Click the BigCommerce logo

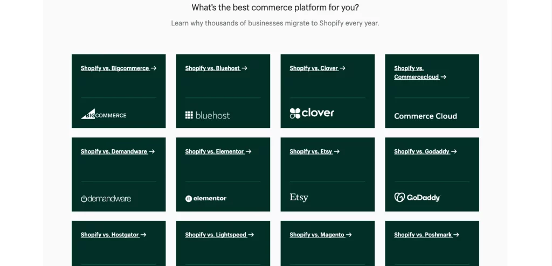pos(103,114)
